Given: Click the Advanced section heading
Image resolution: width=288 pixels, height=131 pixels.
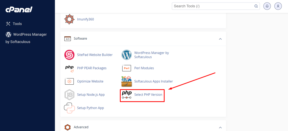Looking at the screenshot, I should pyautogui.click(x=81, y=127).
